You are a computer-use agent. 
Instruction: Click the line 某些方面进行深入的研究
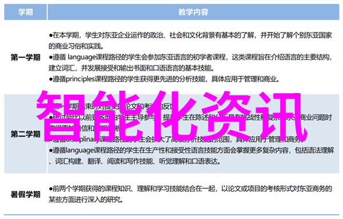(86, 200)
